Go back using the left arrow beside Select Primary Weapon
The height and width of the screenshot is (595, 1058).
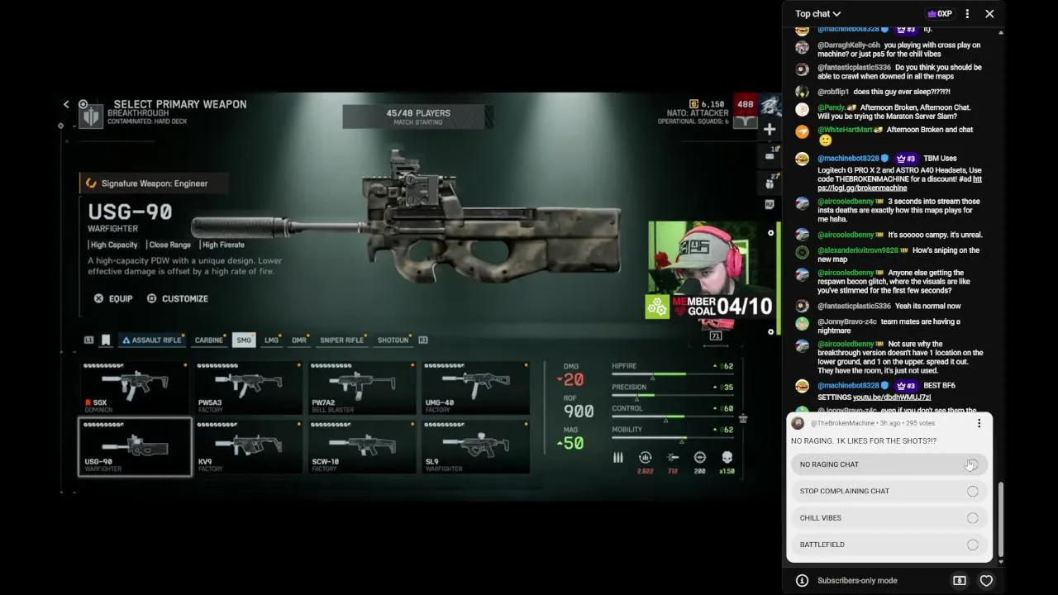coord(66,104)
